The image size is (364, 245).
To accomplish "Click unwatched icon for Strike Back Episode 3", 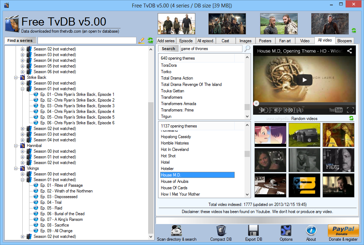I will 36,105.
